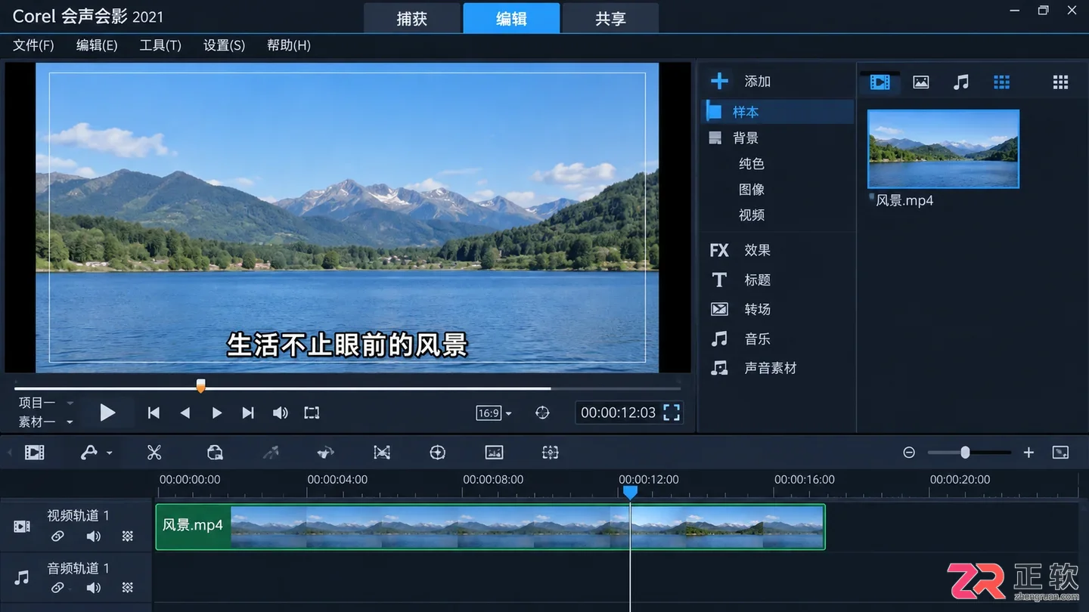Open the 文件(F) menu
This screenshot has height=612, width=1089.
(x=33, y=45)
